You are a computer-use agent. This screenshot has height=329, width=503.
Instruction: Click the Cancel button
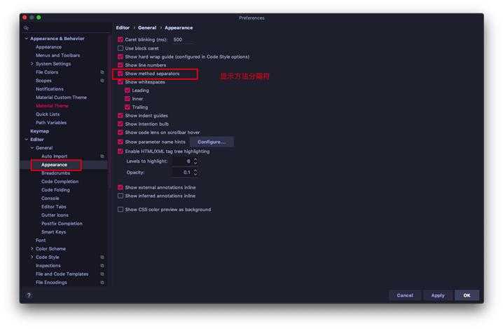coord(405,295)
